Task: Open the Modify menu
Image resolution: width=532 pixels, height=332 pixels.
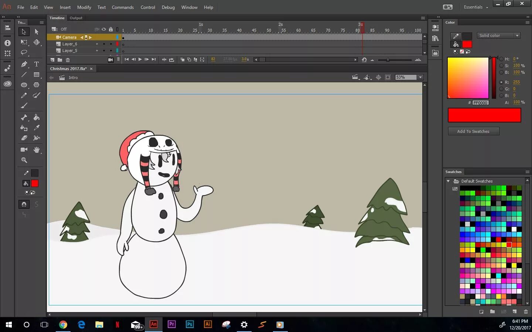Action: (84, 7)
